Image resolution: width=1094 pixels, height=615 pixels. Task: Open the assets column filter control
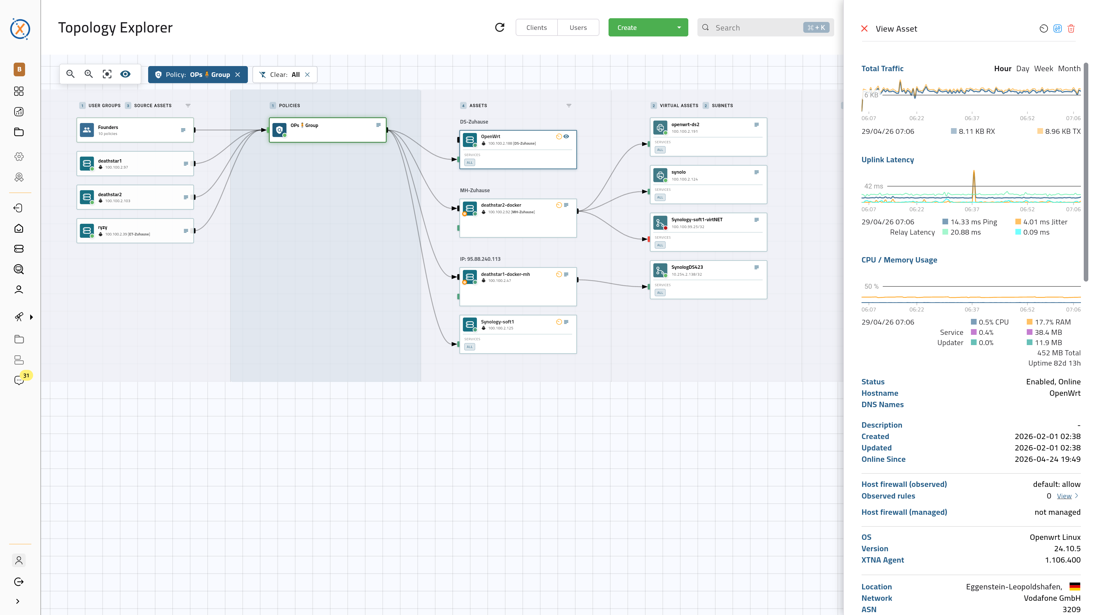[x=569, y=106]
